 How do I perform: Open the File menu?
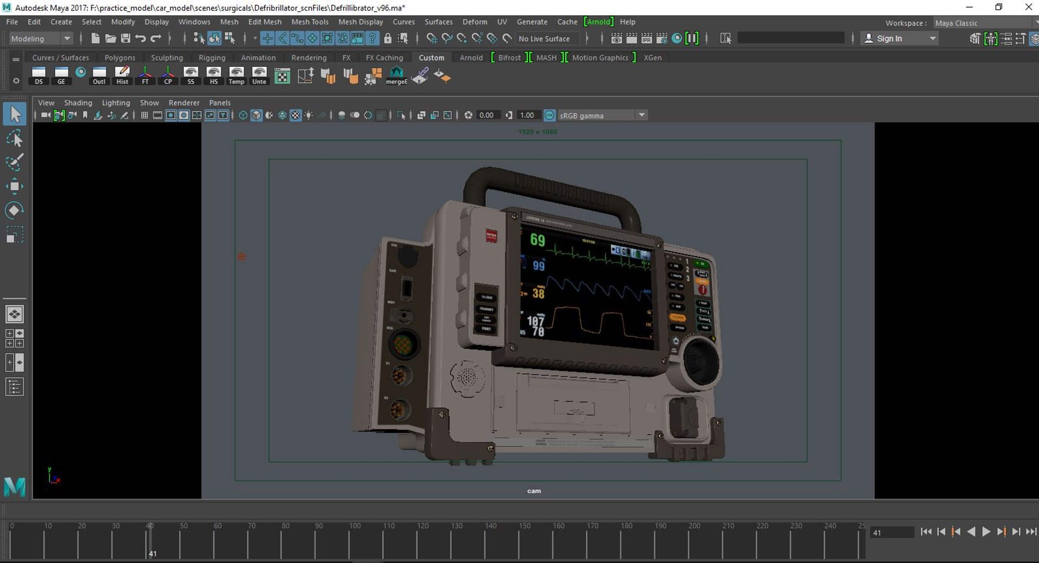pyautogui.click(x=12, y=22)
